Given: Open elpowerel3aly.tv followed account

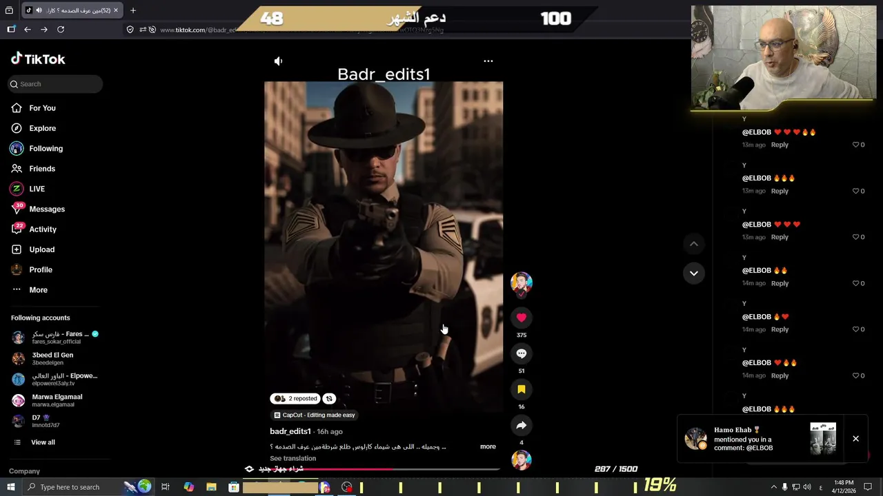Looking at the screenshot, I should 55,379.
